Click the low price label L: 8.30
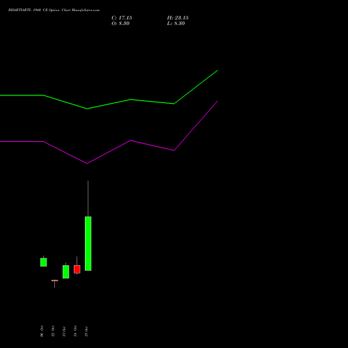348x348 pixels. coord(176,24)
